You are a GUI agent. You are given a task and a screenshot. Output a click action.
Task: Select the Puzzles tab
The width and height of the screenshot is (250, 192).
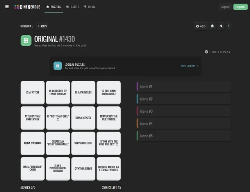tap(54, 7)
